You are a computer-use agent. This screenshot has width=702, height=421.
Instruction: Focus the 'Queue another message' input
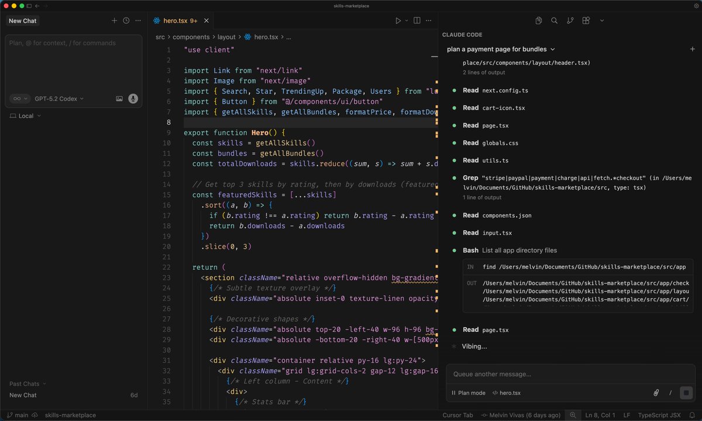pyautogui.click(x=570, y=374)
